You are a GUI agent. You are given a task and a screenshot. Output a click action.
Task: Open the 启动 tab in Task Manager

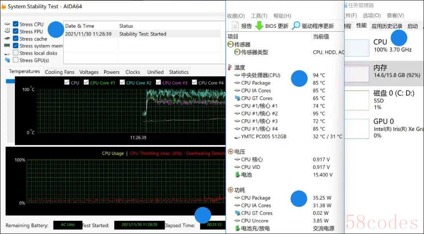click(412, 26)
